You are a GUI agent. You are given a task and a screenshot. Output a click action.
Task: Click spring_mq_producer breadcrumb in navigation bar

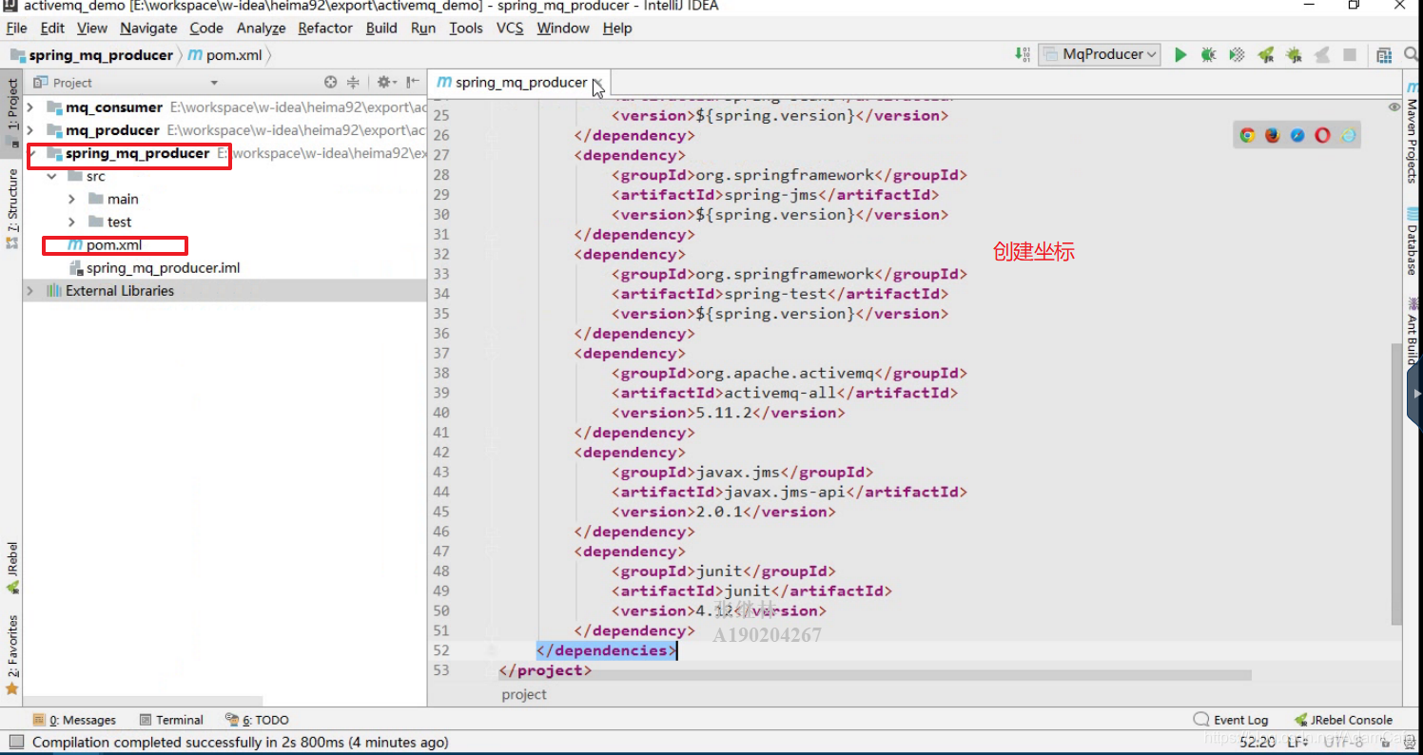point(92,55)
